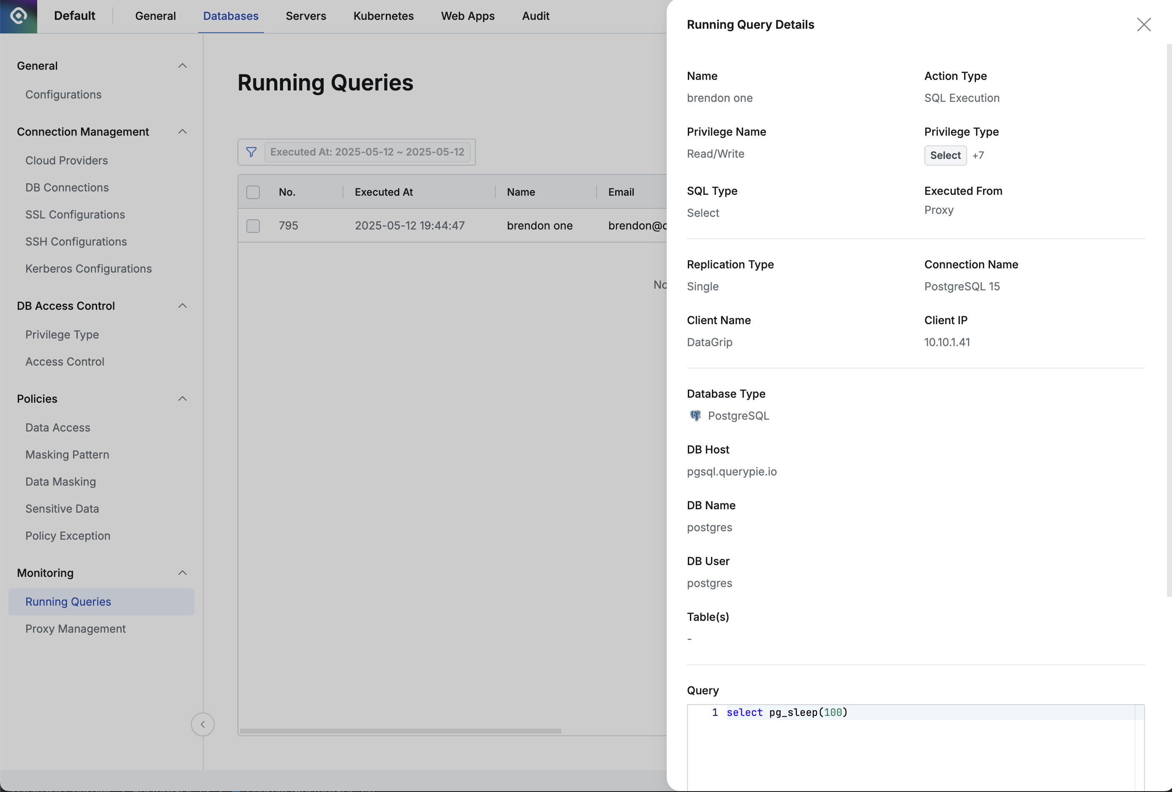Click the +7 privilege types link
The width and height of the screenshot is (1172, 792).
978,156
